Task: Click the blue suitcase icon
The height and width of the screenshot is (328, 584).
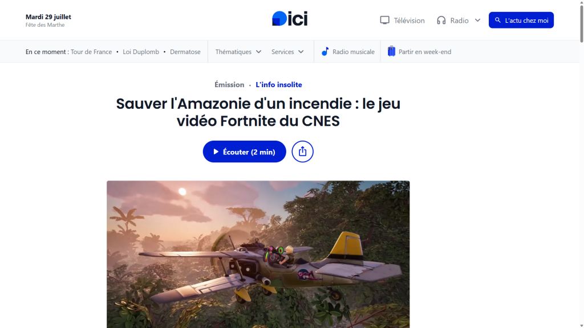Action: tap(391, 51)
